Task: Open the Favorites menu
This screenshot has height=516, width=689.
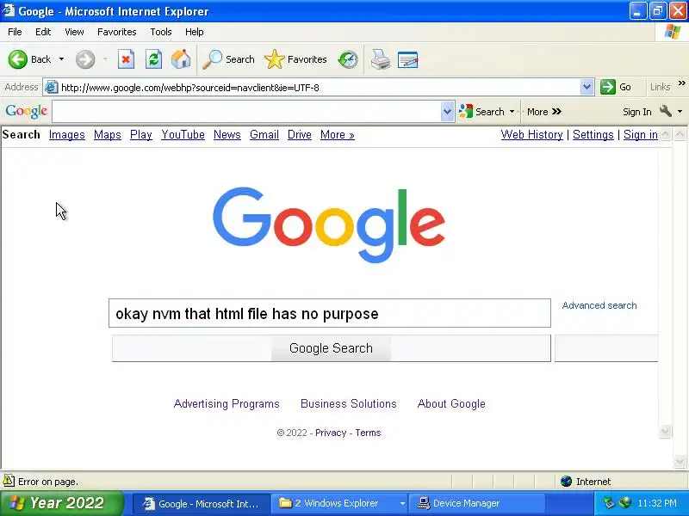Action: 117,32
